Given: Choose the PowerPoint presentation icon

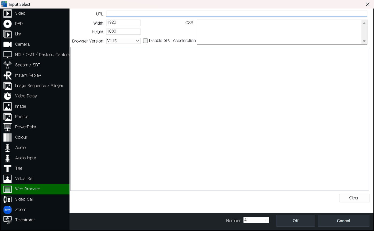Looking at the screenshot, I should coord(7,127).
